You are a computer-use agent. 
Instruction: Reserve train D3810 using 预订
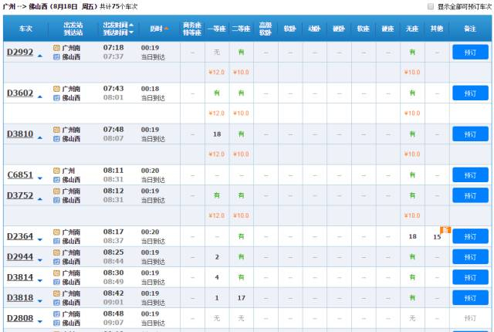(470, 134)
